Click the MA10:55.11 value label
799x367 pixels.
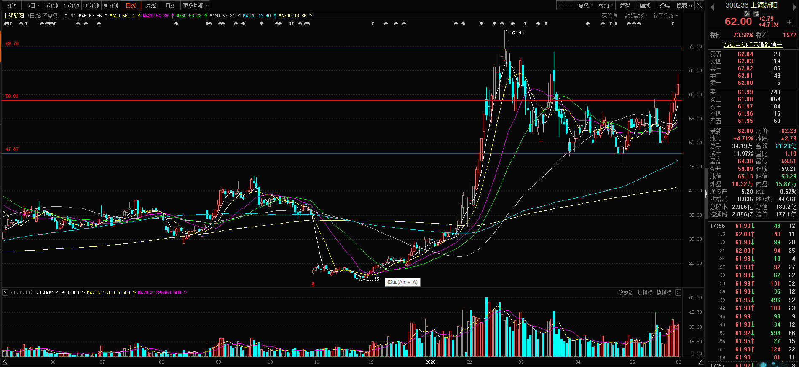(x=122, y=16)
